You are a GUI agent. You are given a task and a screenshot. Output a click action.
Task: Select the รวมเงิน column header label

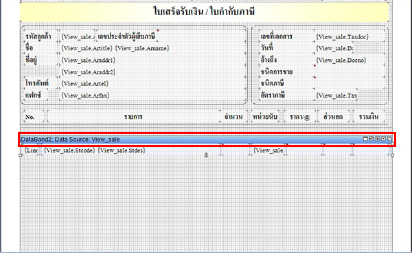(x=369, y=116)
